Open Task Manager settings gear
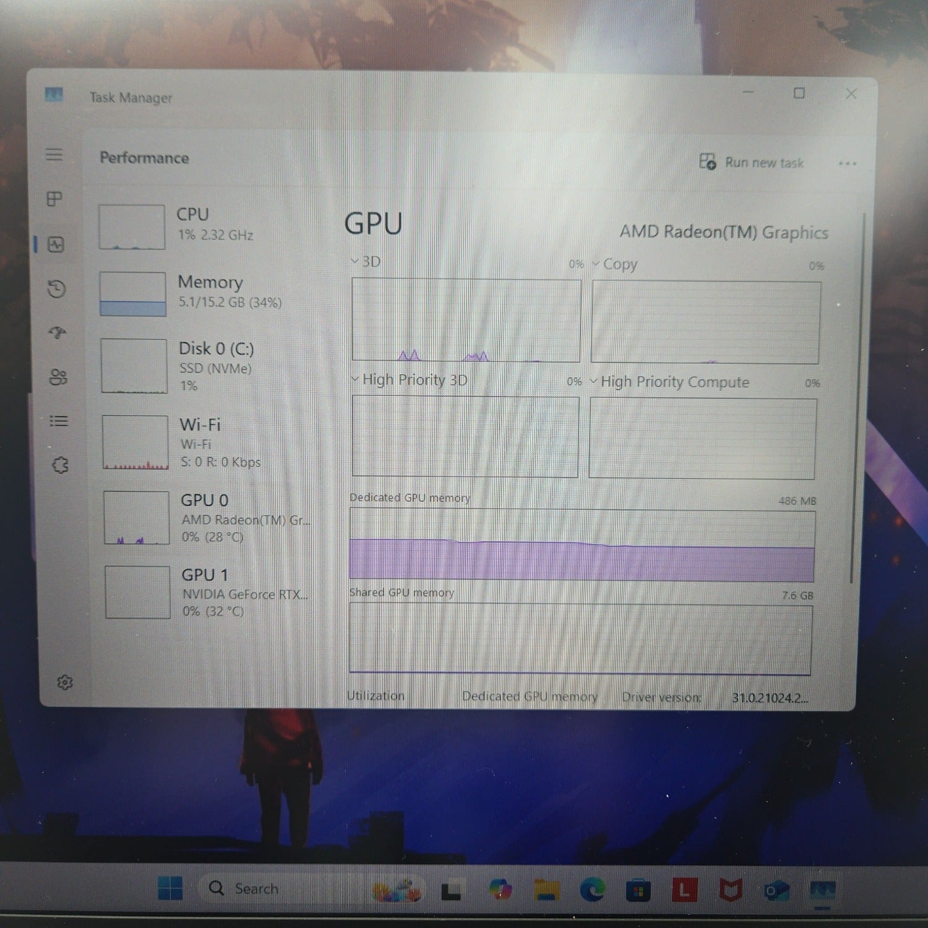 click(x=64, y=682)
